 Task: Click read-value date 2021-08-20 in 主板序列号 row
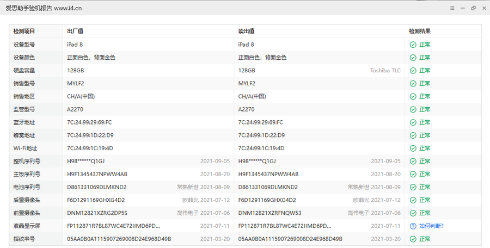pos(385,174)
